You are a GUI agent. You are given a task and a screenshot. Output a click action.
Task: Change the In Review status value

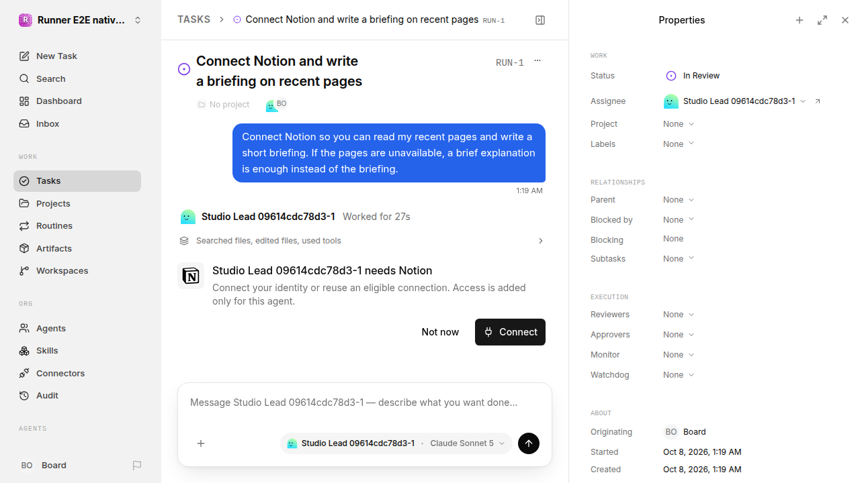pyautogui.click(x=693, y=76)
